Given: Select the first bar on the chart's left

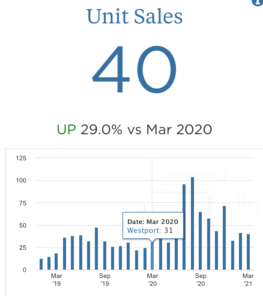Looking at the screenshot, I should point(41,264).
